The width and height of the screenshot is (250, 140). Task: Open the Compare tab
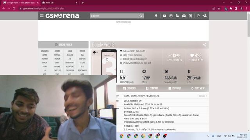(152, 88)
